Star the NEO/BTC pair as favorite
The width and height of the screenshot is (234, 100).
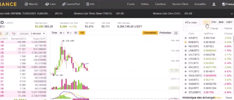pos(186,46)
